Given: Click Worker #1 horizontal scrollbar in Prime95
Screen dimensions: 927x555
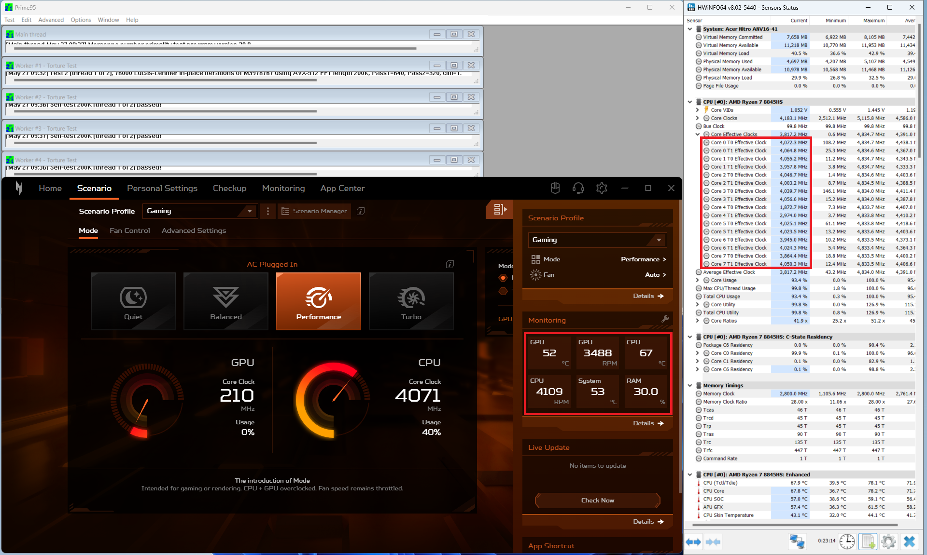Looking at the screenshot, I should pos(165,80).
